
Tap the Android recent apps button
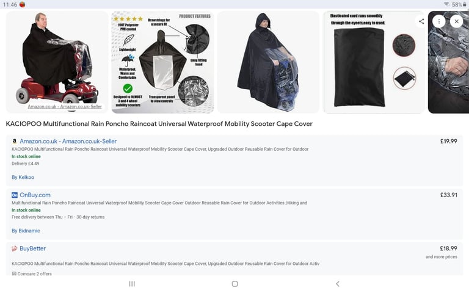pyautogui.click(x=132, y=284)
